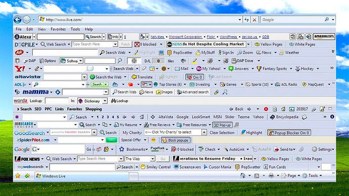Open the Wordz Dictionary dropdown
The width and height of the screenshot is (349, 196).
pos(105,101)
